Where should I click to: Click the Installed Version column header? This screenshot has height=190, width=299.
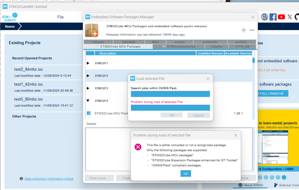click(x=210, y=53)
